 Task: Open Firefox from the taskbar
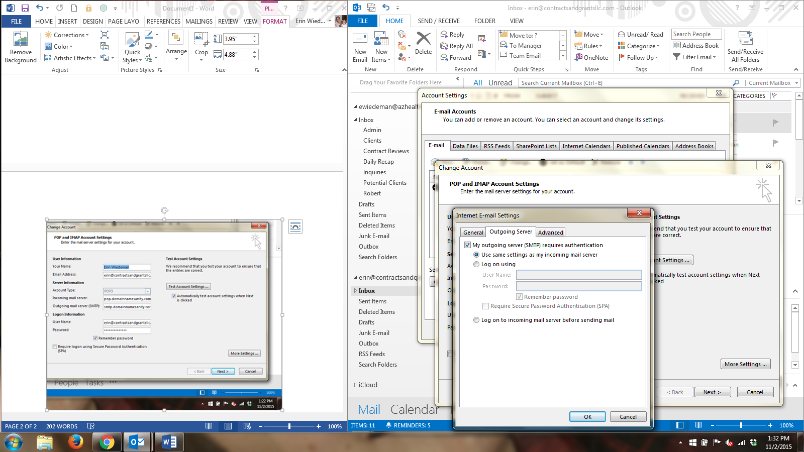tap(76, 442)
